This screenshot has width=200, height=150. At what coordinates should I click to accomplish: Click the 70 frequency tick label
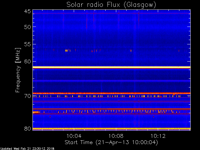coord(27,96)
